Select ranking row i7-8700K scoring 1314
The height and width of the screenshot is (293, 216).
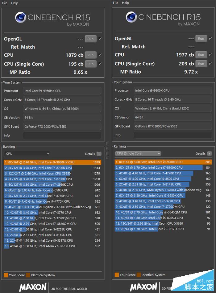52,168
